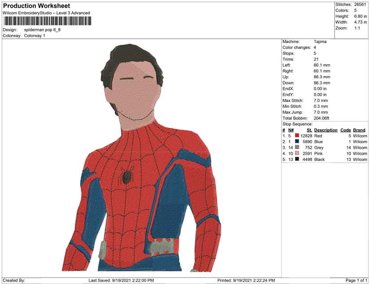Click design name 'spiderman pop 6_8'

click(x=42, y=30)
